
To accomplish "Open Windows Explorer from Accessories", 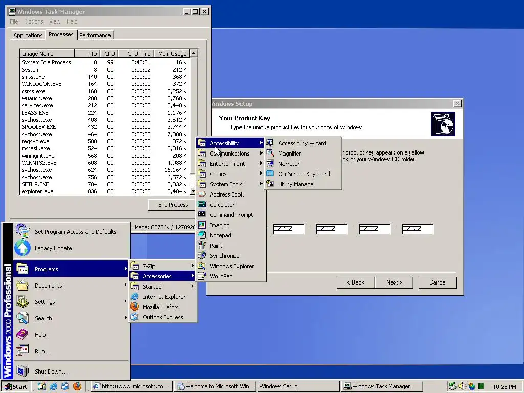I will (x=231, y=266).
